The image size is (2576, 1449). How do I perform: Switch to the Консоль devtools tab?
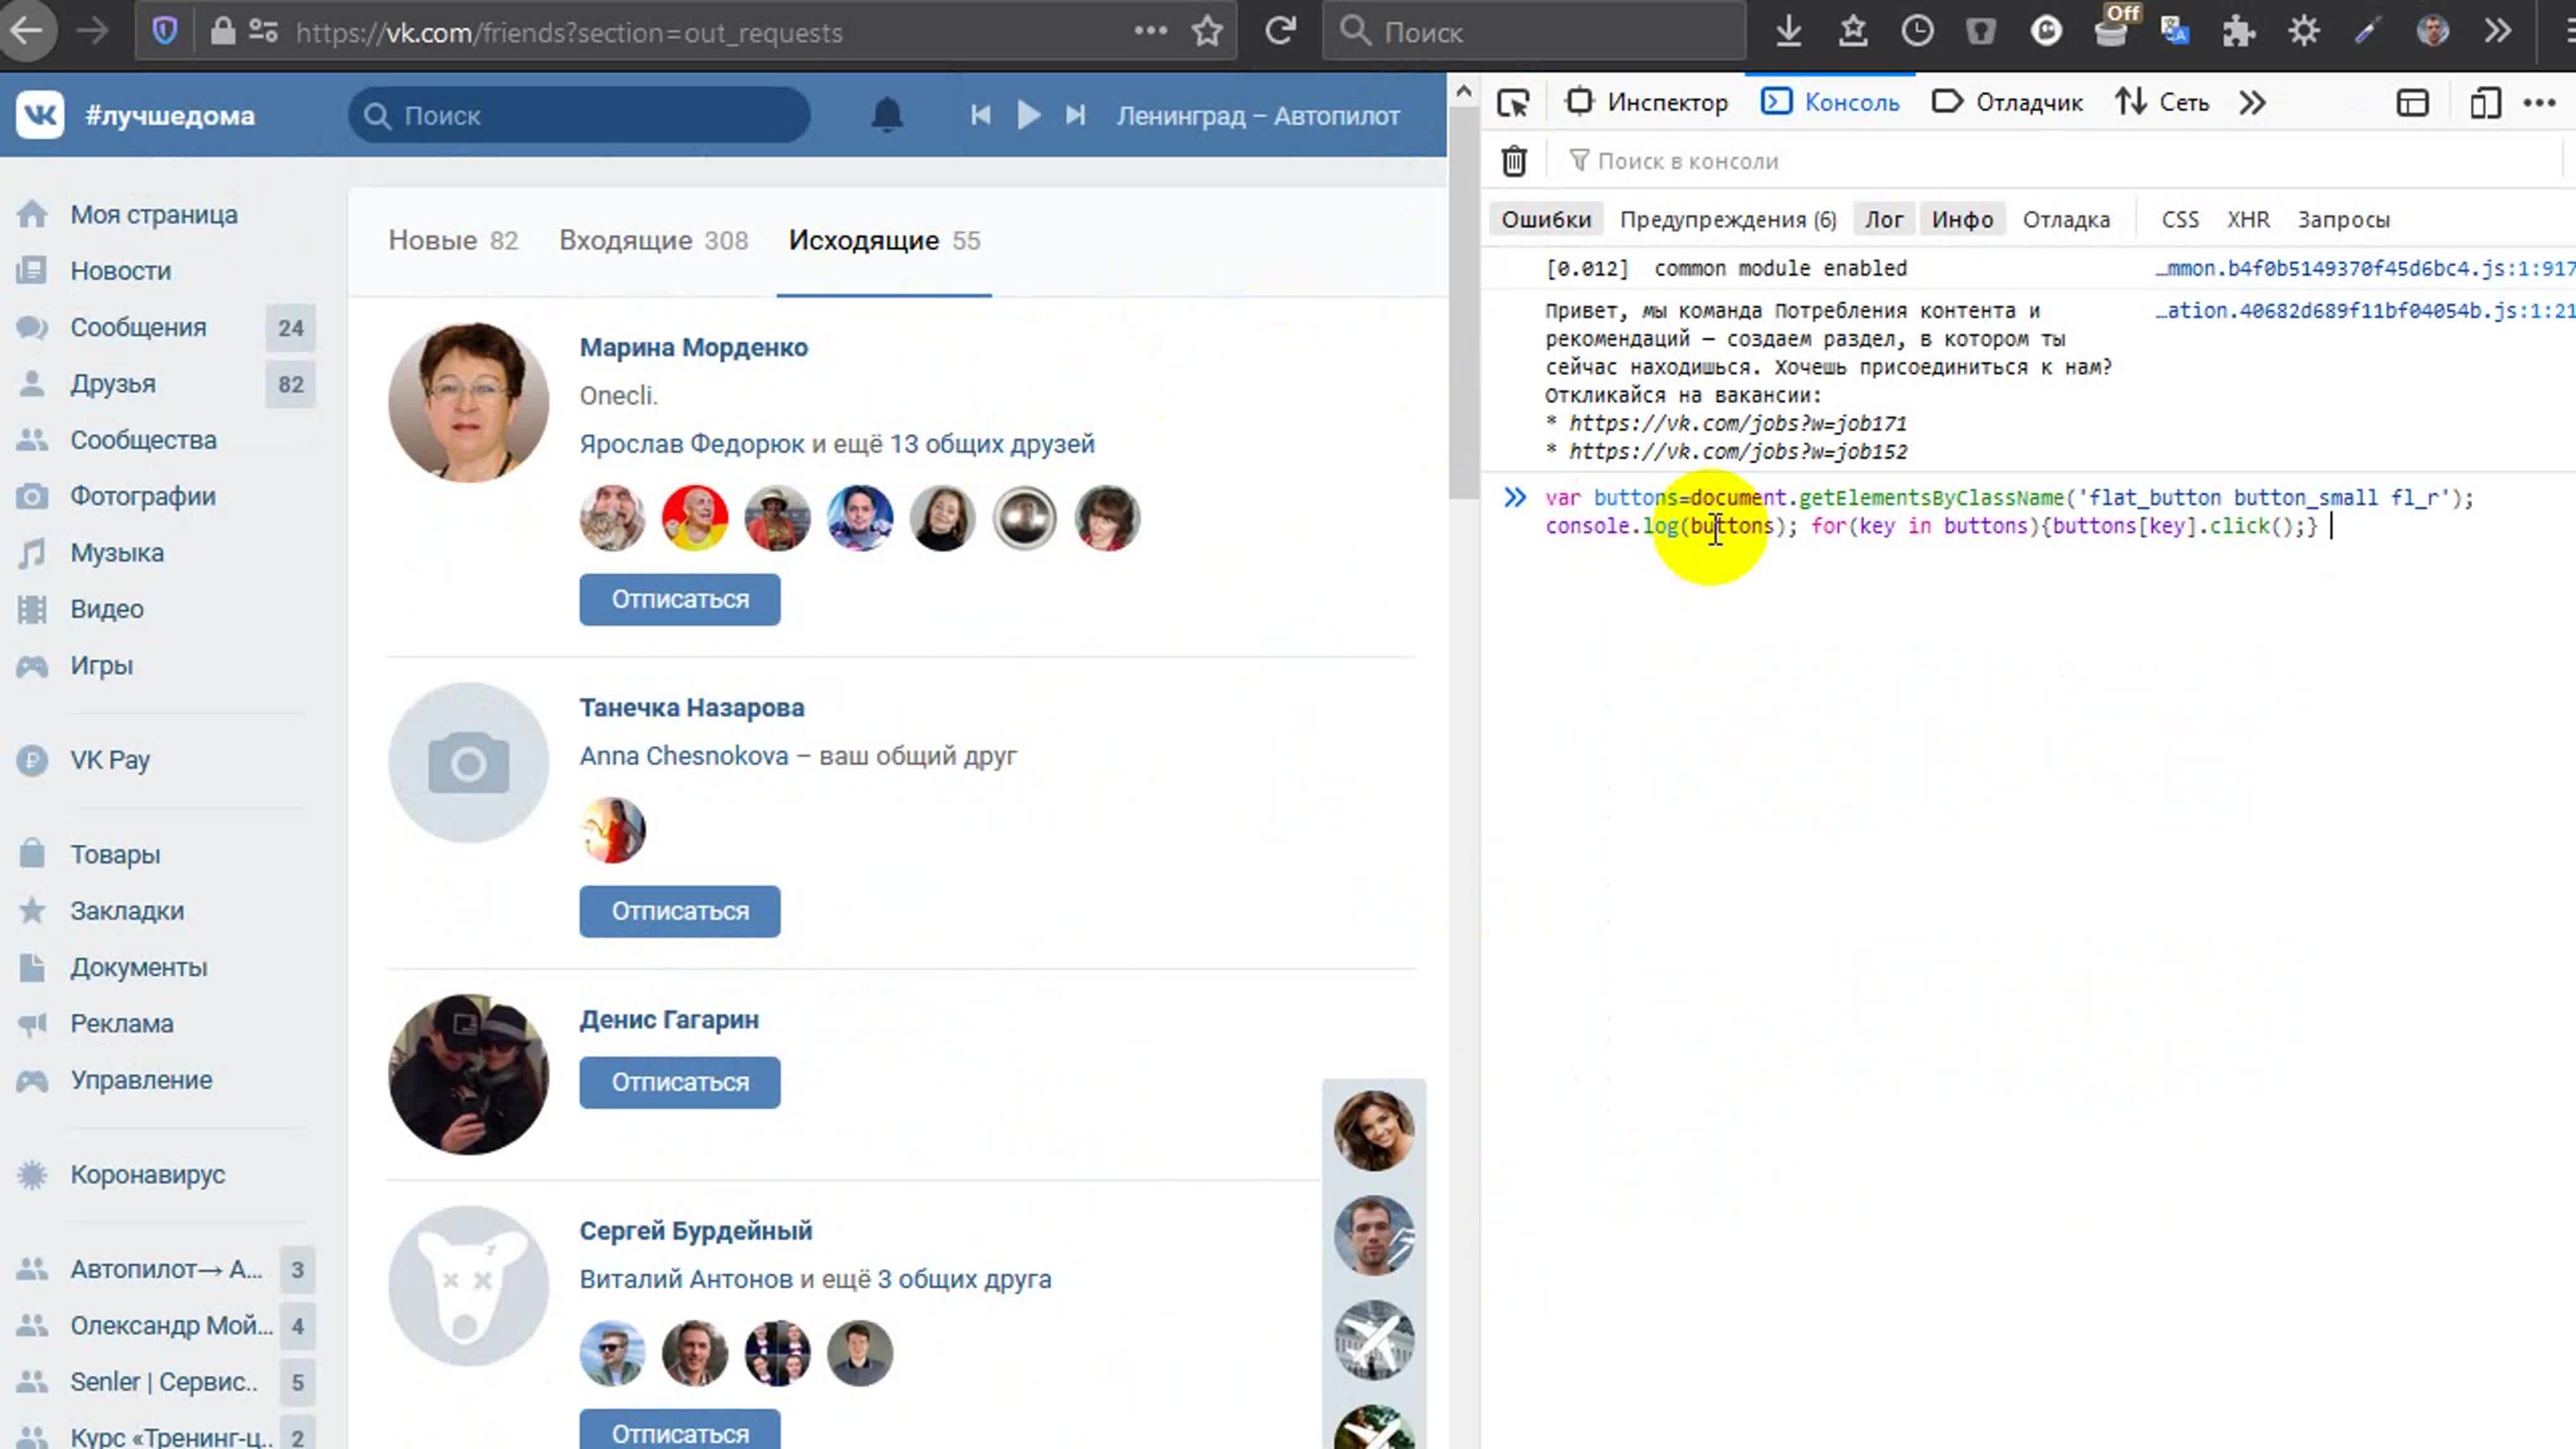pyautogui.click(x=1830, y=102)
